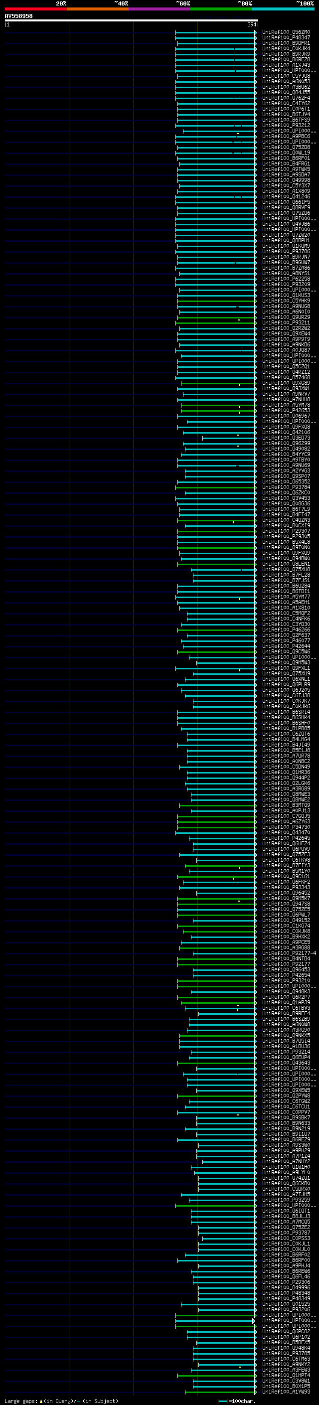This screenshot has width=319, height=1405.
Task: Select the UniRef100_Q84J55 label
Action: pos(286,92)
